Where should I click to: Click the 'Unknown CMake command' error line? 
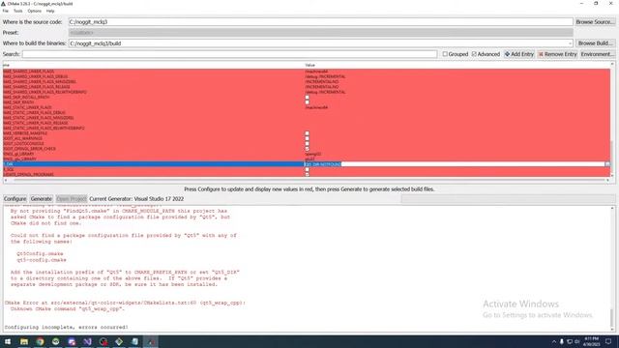[68, 309]
